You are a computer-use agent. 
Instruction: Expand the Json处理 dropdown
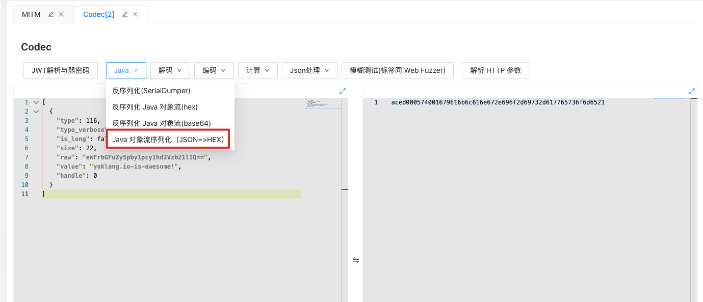[x=309, y=70]
